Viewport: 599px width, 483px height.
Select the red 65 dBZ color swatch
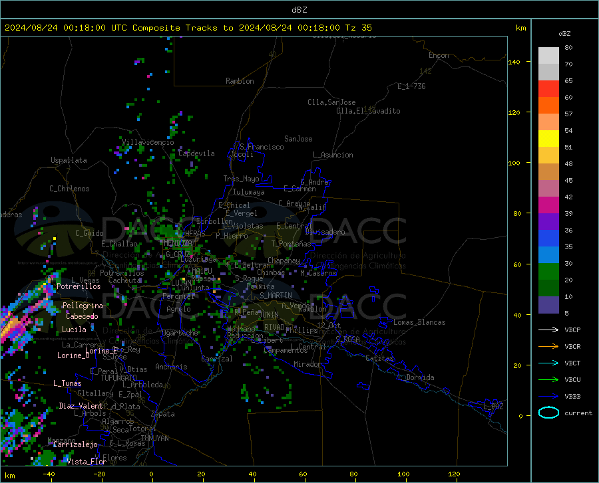pos(548,89)
